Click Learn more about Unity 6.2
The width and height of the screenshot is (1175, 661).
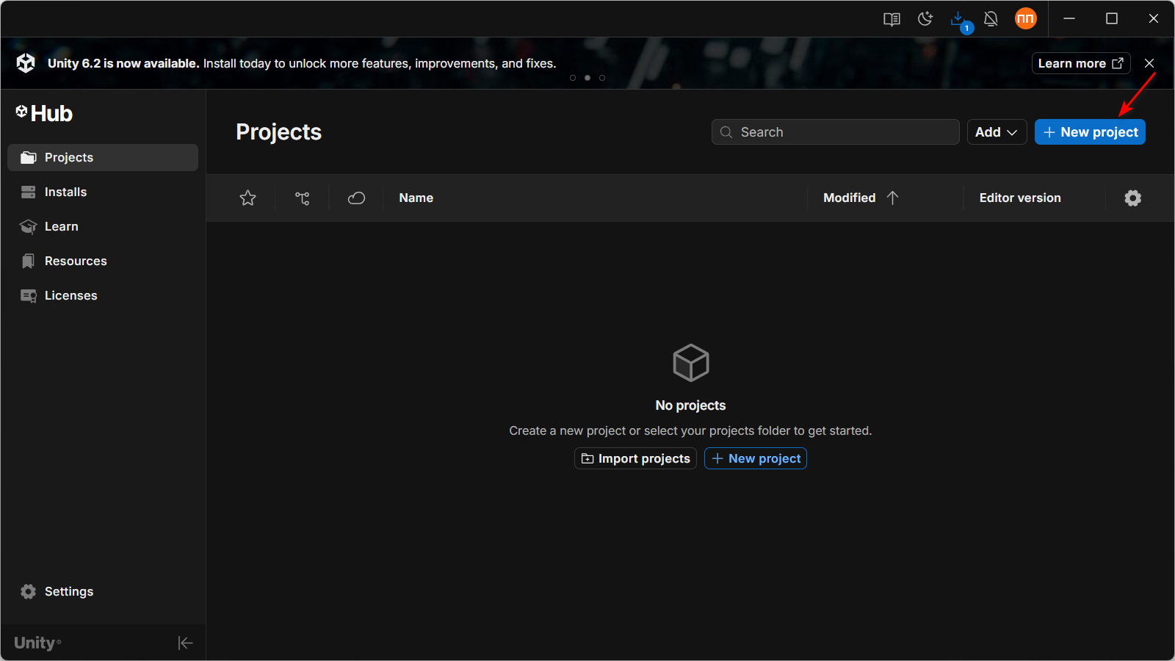click(1080, 63)
